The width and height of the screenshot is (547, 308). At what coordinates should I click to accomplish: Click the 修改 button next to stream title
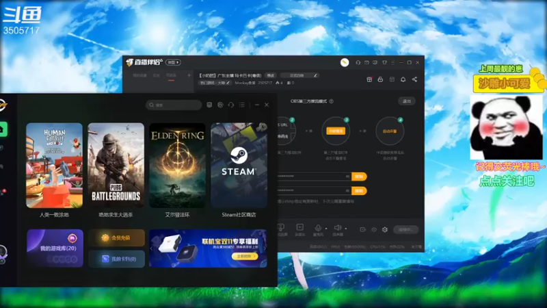[271, 75]
